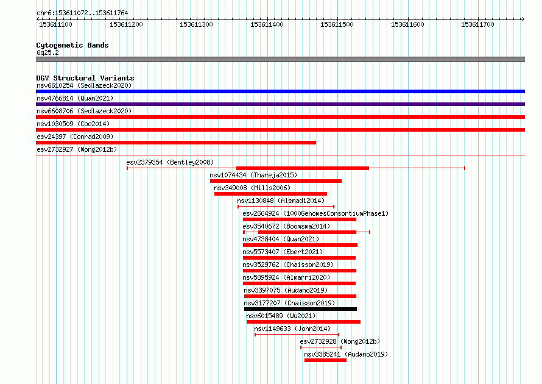Click the 6q25.2 band label
The width and height of the screenshot is (542, 384).
coord(48,52)
